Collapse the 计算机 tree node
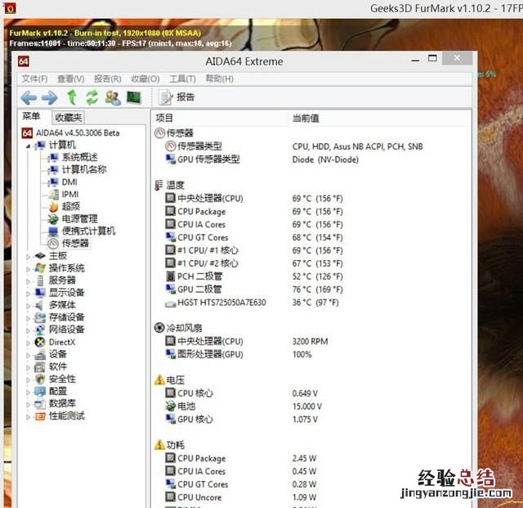The width and height of the screenshot is (523, 508). tap(29, 146)
